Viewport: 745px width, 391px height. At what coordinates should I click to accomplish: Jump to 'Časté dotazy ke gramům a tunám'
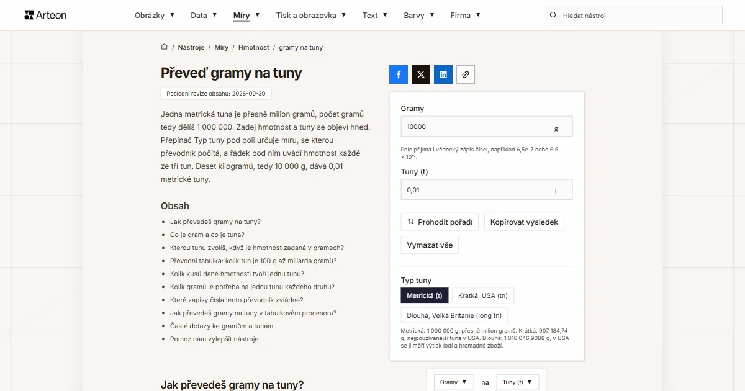[222, 326]
